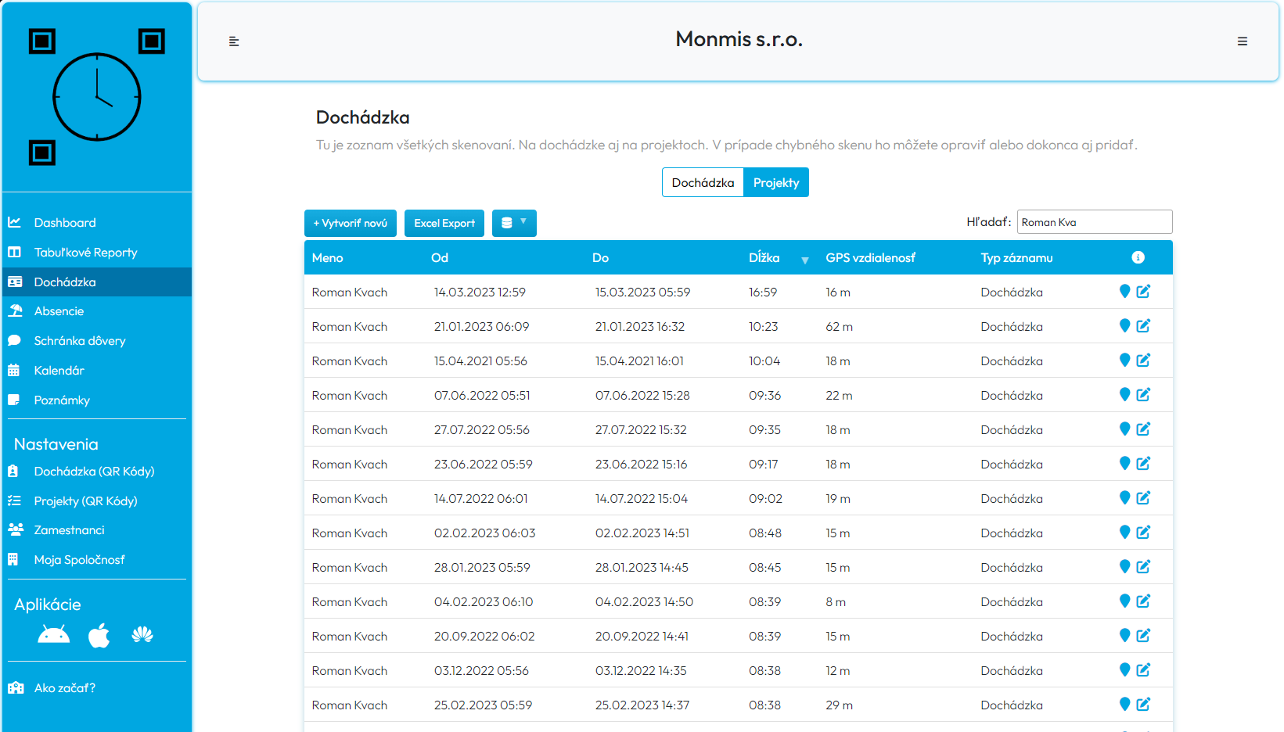Edit the 15.04.2021 05:56 record
The width and height of the screenshot is (1284, 732).
1143,360
